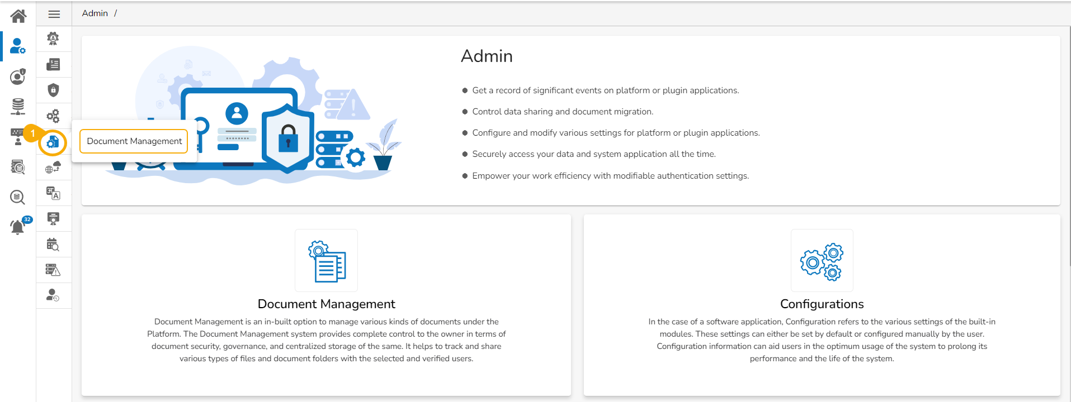Viewport: 1071px width, 402px height.
Task: Open the user clock history icon
Action: 53,295
